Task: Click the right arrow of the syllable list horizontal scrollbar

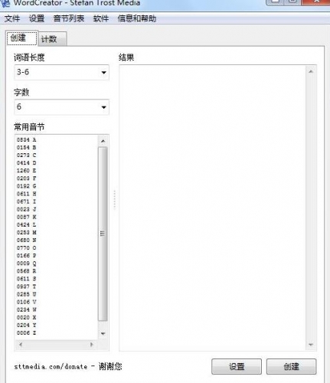Action: tap(91, 345)
